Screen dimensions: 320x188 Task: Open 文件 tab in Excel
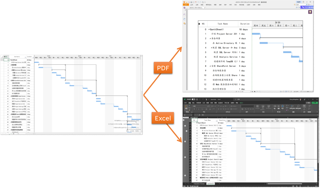185,103
